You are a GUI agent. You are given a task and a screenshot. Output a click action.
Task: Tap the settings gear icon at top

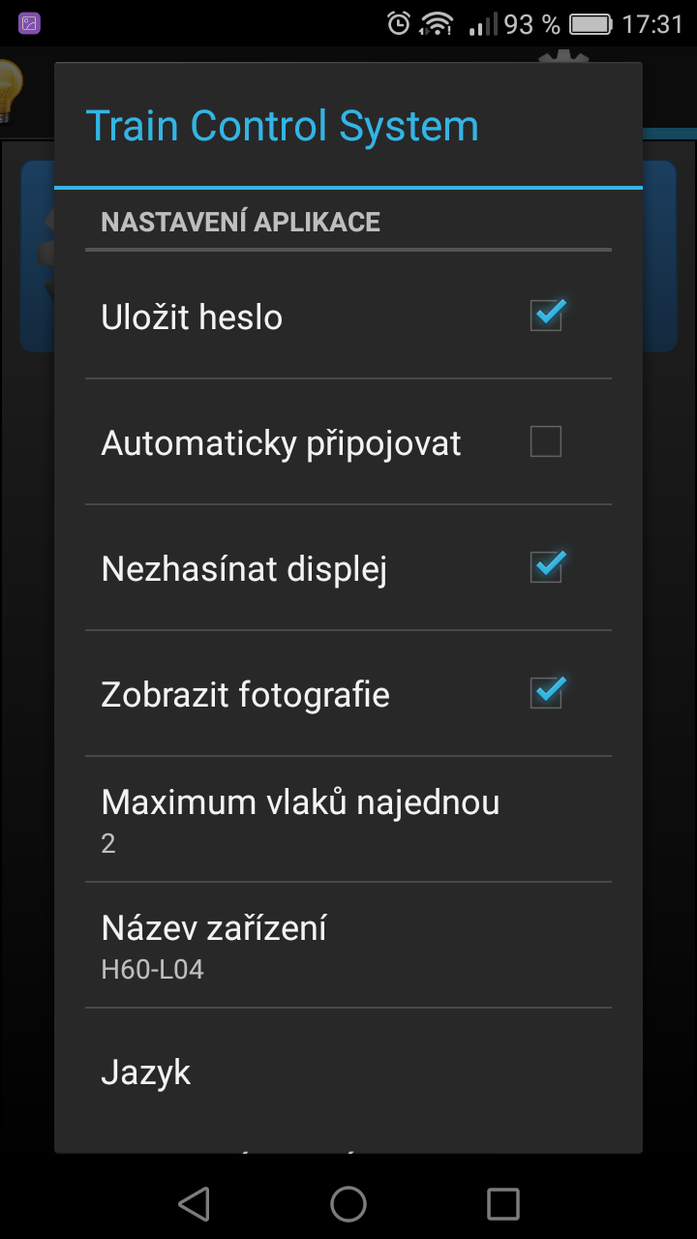pyautogui.click(x=563, y=56)
